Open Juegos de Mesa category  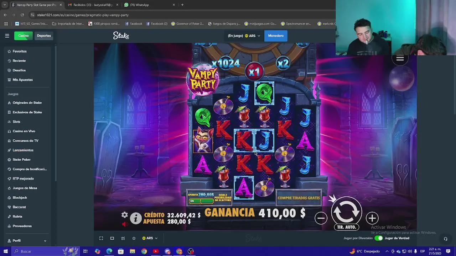[x=25, y=188]
